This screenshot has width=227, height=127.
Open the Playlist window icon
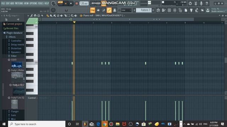(158, 10)
